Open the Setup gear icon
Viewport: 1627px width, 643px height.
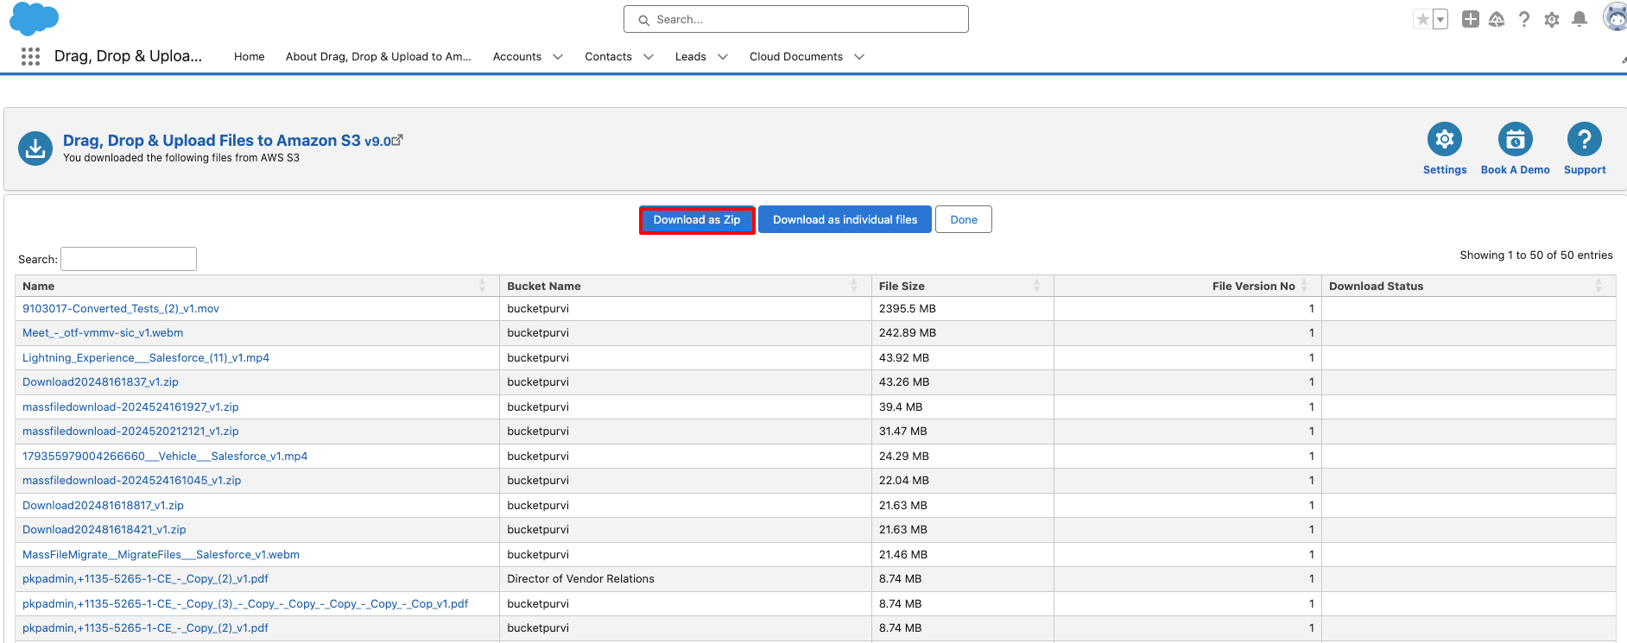pyautogui.click(x=1552, y=19)
